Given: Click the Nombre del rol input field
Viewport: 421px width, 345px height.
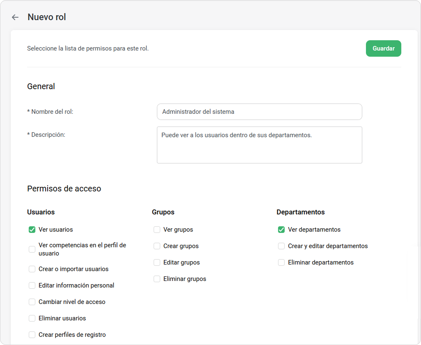Looking at the screenshot, I should coord(259,112).
